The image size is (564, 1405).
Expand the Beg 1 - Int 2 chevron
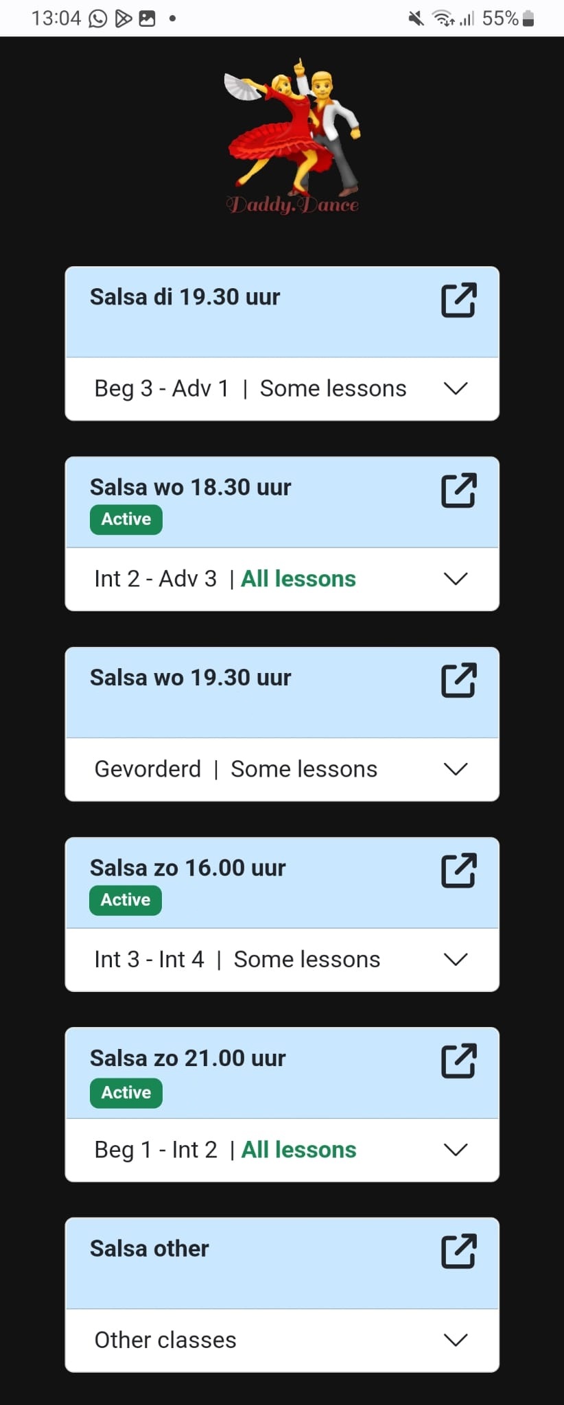[456, 1149]
